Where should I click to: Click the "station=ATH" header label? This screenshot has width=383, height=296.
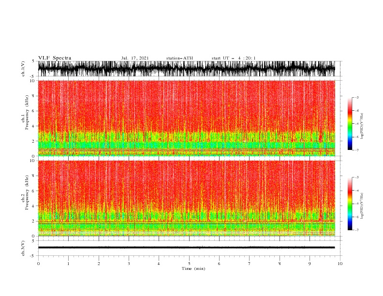179,58
